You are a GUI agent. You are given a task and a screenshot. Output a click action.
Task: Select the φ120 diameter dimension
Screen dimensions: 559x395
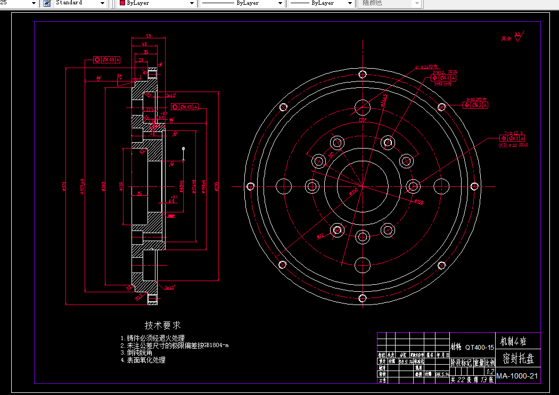(x=121, y=186)
